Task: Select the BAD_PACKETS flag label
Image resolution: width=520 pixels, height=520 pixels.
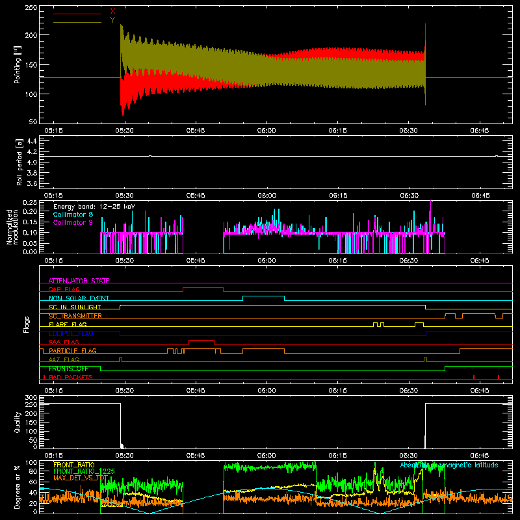Action: click(71, 377)
